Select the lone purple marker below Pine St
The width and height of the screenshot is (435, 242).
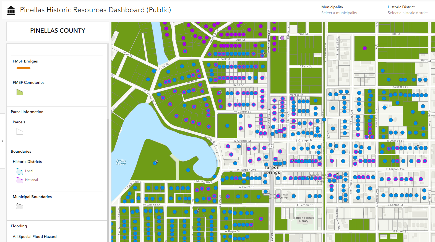[x=365, y=48]
